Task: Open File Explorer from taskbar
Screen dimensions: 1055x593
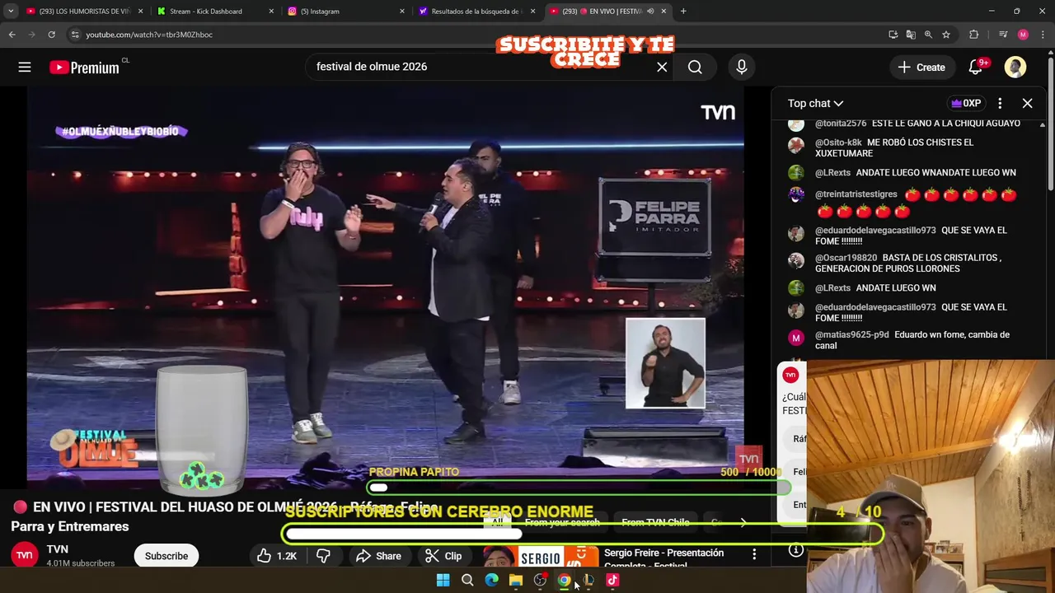Action: (x=515, y=580)
